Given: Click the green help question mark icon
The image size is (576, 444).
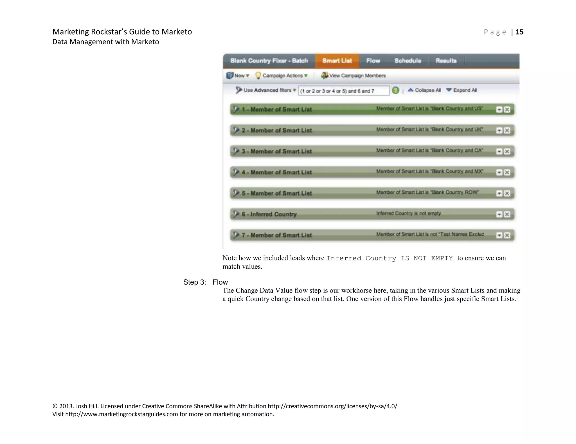Looking at the screenshot, I should pos(395,90).
